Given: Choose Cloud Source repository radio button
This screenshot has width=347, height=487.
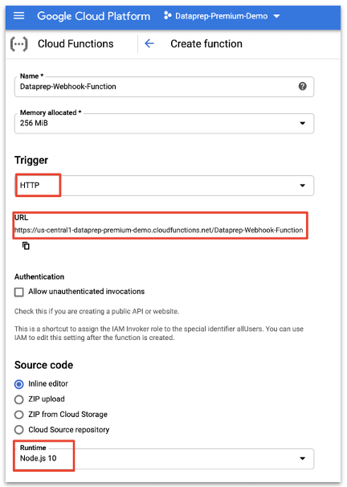Looking at the screenshot, I should [19, 430].
